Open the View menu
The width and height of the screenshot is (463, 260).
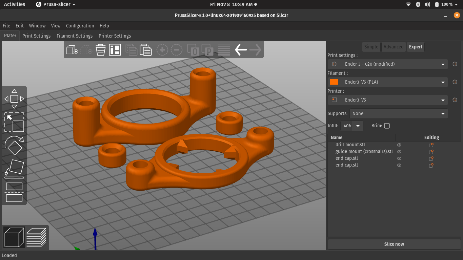point(56,26)
